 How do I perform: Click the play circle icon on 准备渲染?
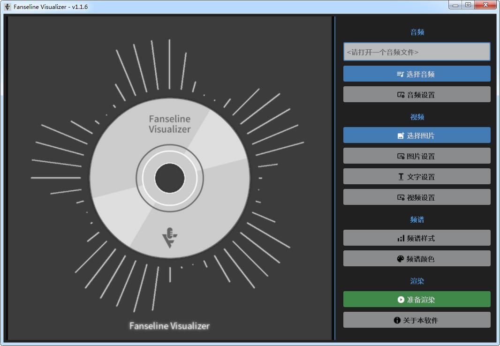point(401,300)
